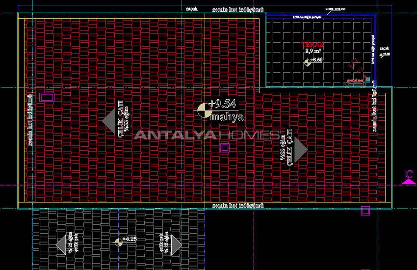Click the +9.54 ridge elevation marker circle

click(x=205, y=110)
